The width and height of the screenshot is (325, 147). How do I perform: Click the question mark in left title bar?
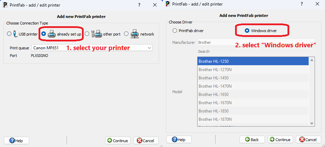coord(139,5)
